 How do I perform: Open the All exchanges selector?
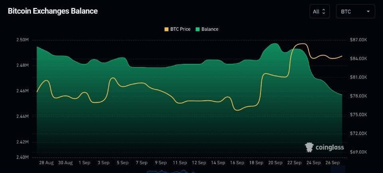(320, 12)
